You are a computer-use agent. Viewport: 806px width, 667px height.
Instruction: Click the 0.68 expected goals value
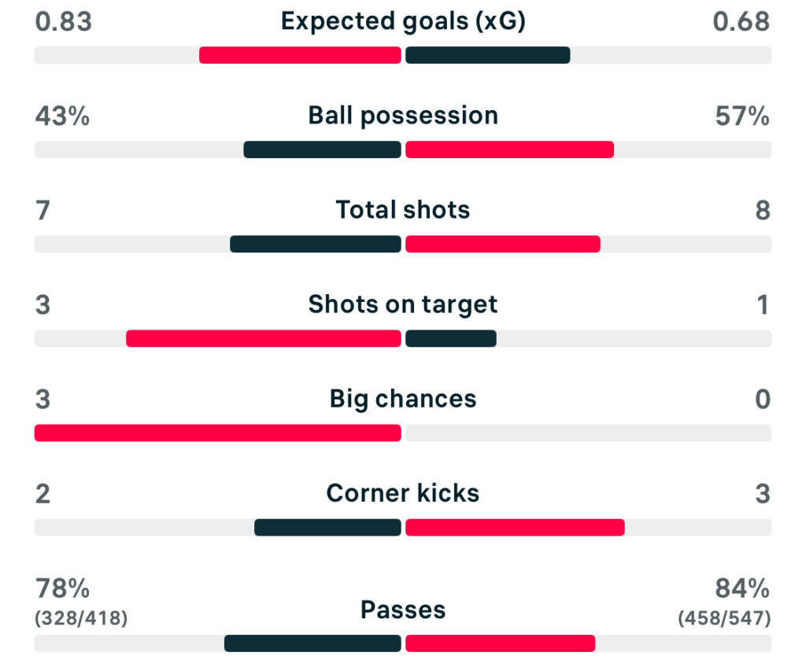(x=741, y=21)
